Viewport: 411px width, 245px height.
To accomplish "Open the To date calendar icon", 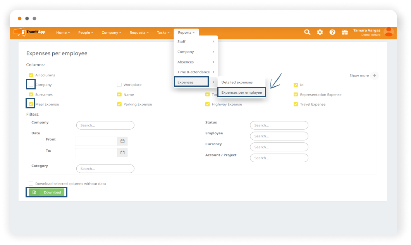I will [x=122, y=152].
